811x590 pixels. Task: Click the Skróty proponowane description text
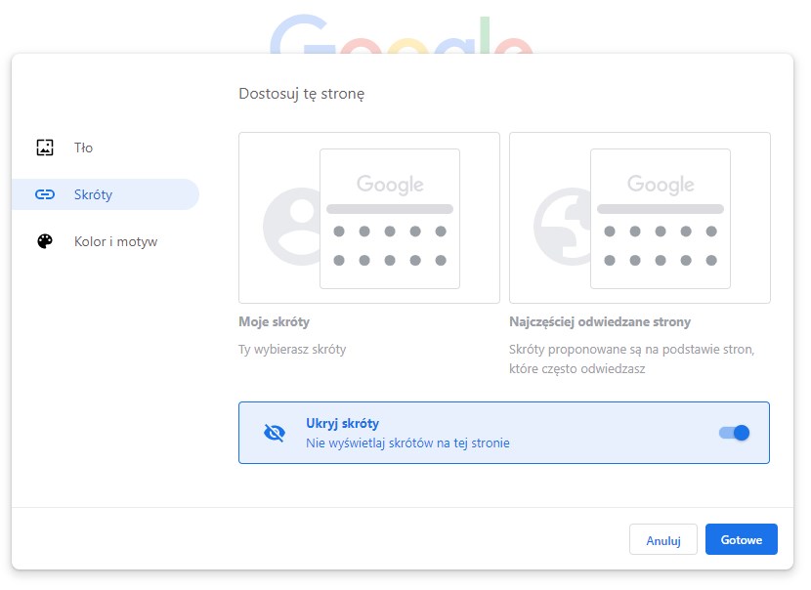point(631,358)
